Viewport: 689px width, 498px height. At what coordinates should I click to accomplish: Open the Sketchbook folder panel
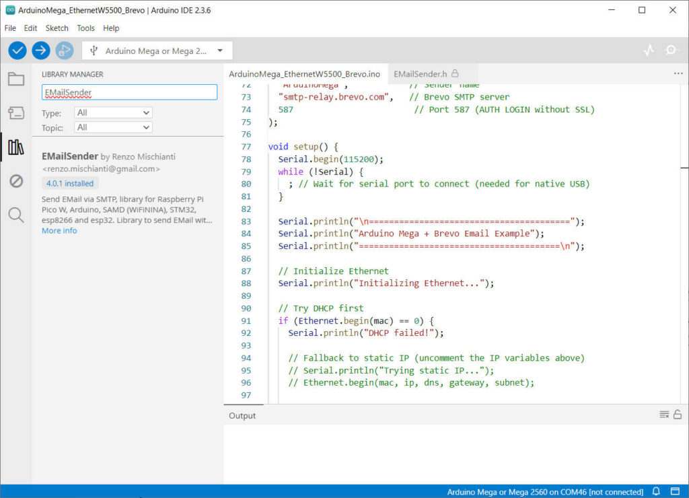16,79
